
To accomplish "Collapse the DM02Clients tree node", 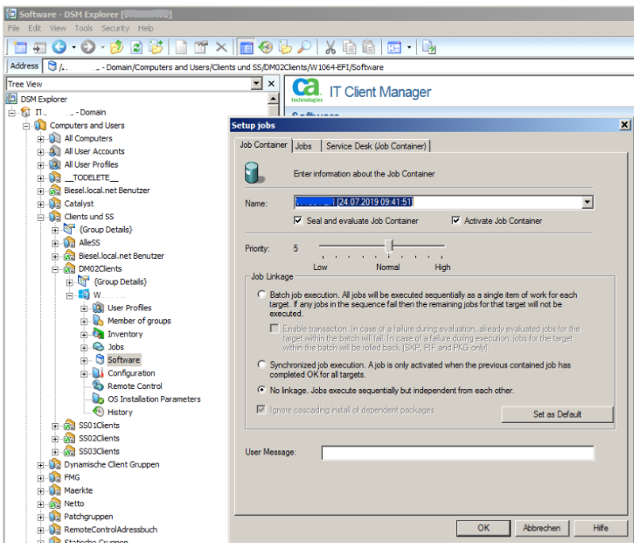I will (55, 269).
